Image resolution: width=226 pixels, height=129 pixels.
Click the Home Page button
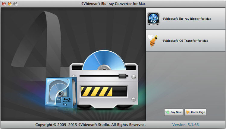[x=195, y=112]
